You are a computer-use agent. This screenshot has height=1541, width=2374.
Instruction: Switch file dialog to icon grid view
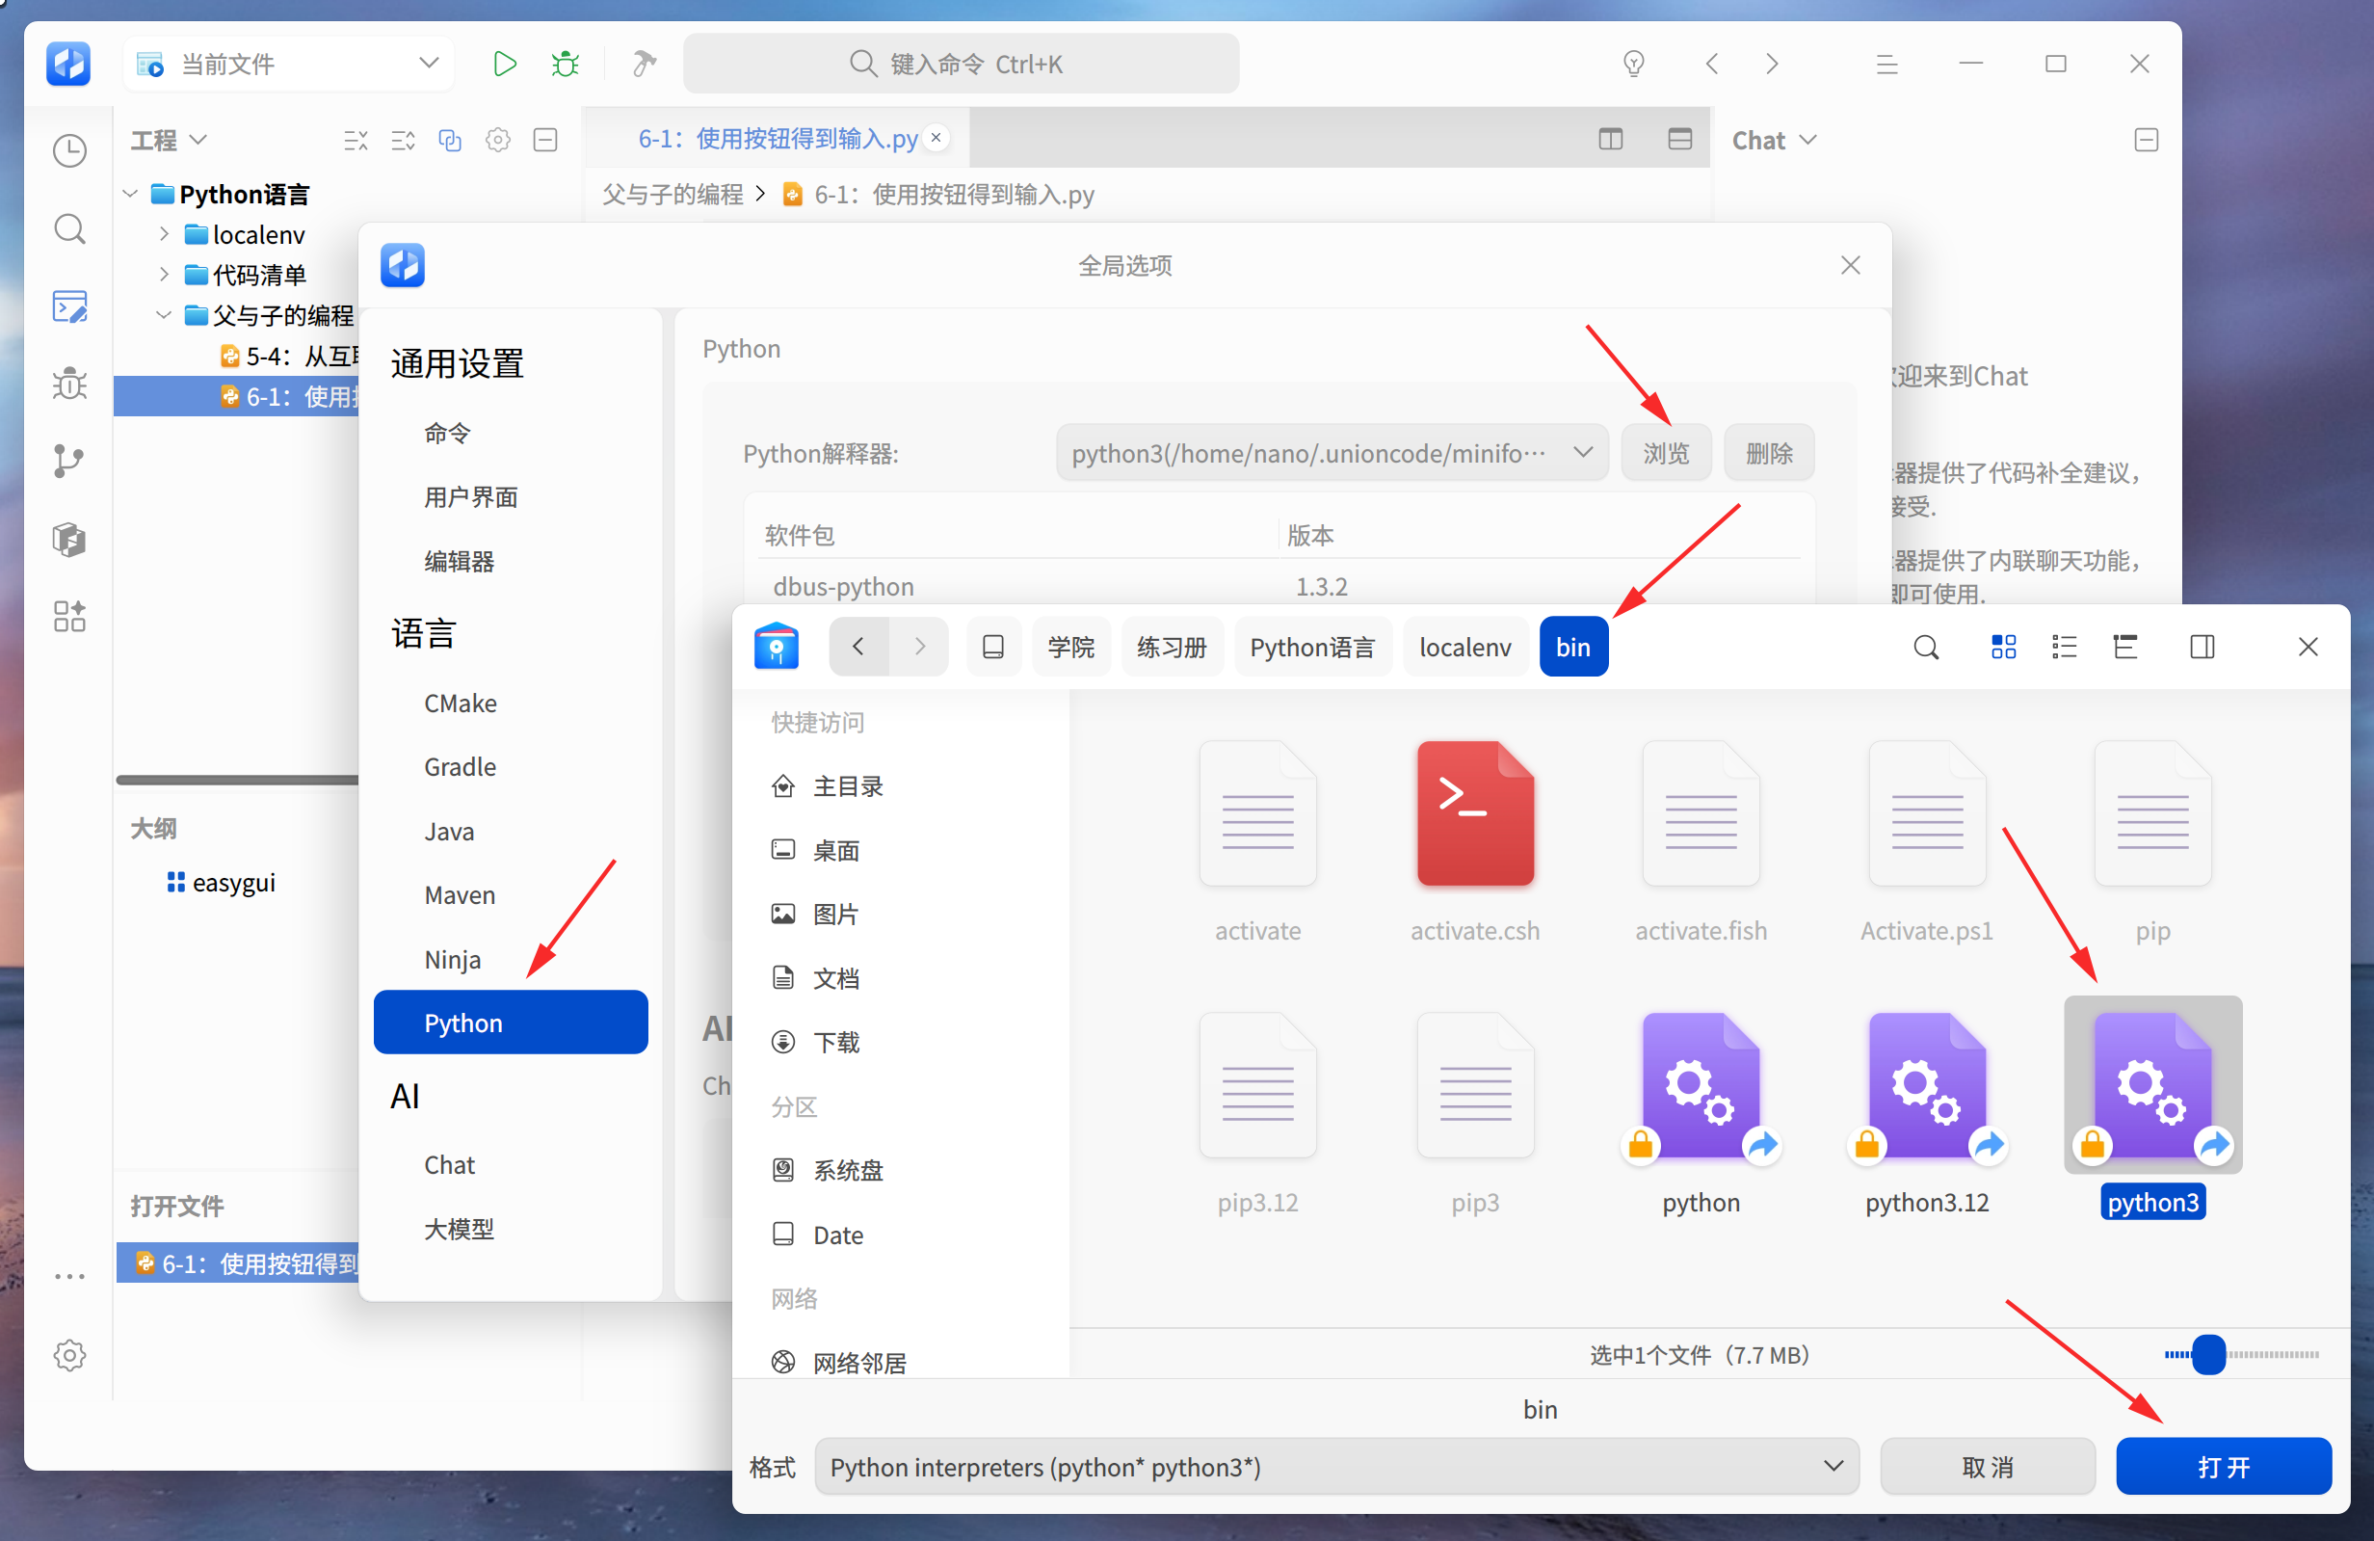coord(2003,647)
